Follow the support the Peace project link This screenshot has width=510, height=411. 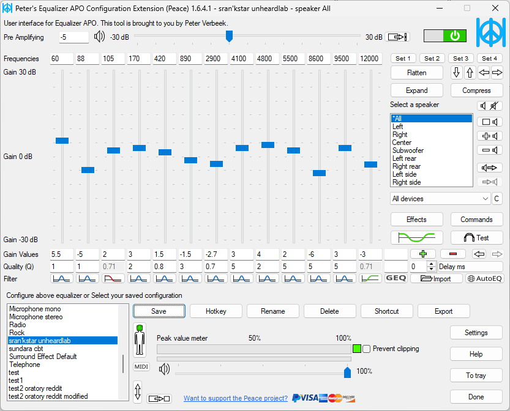[x=236, y=398]
